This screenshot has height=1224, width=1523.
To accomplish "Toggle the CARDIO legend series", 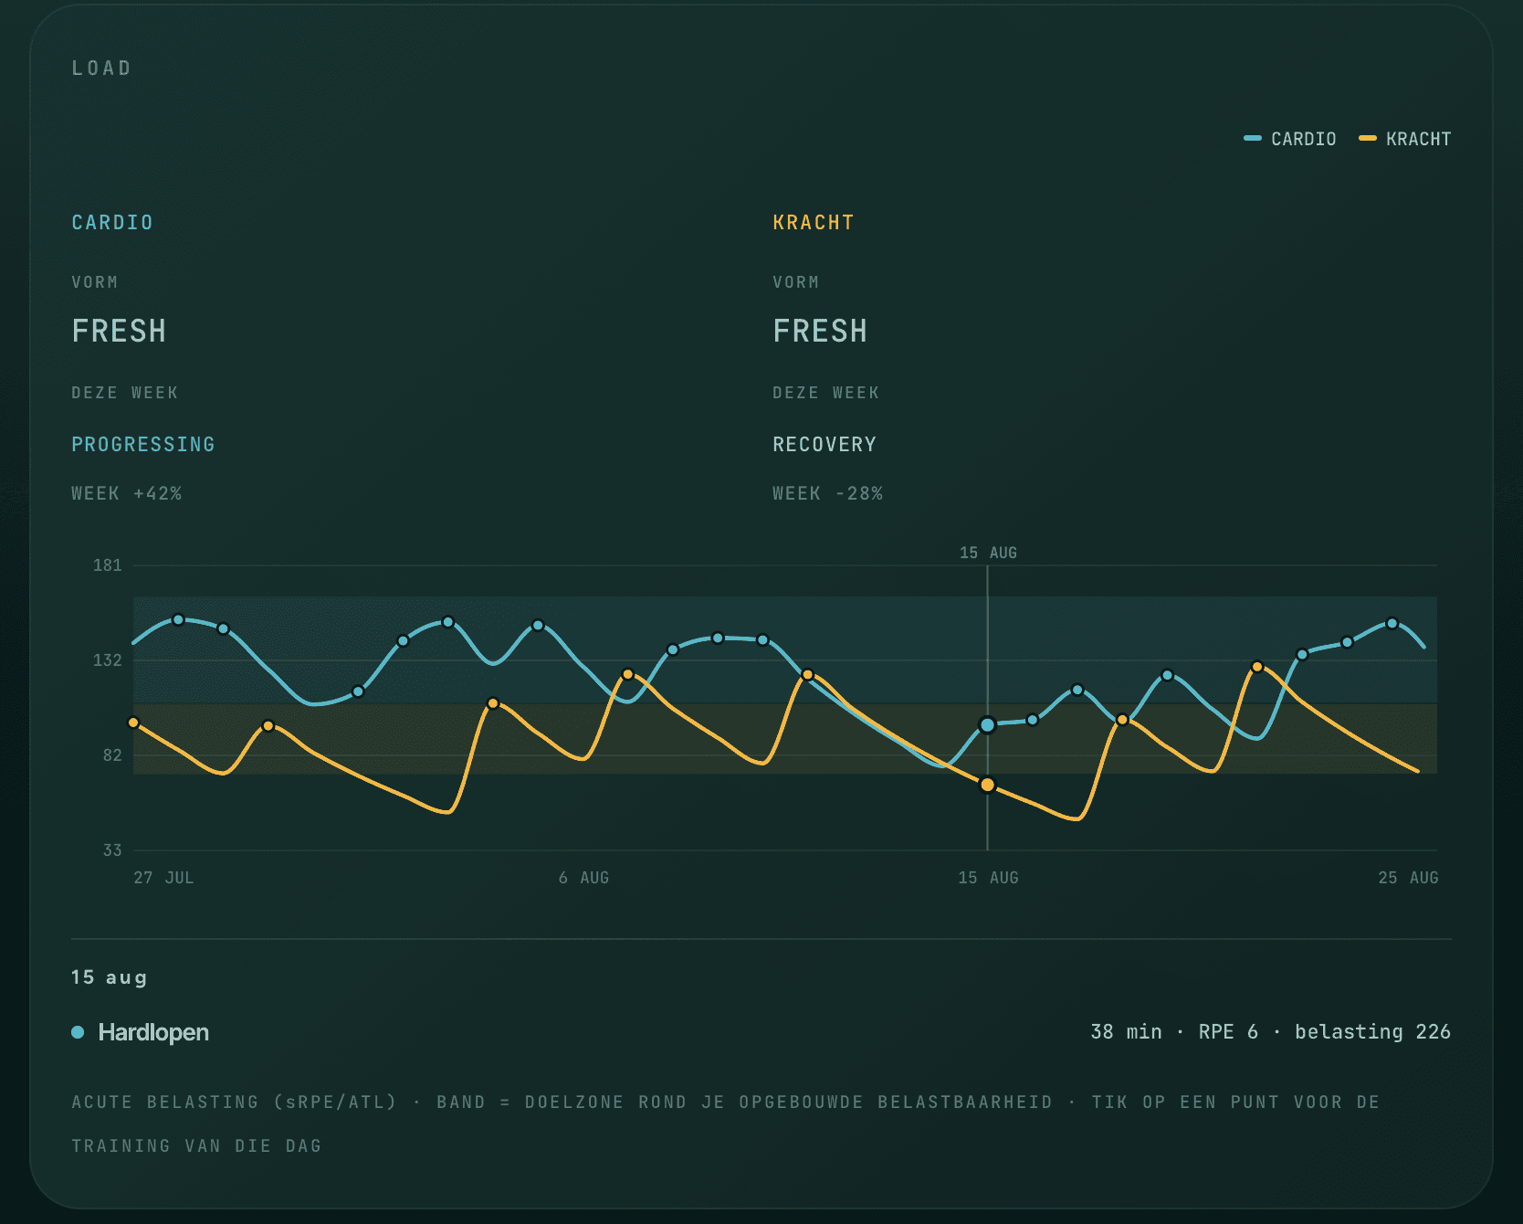I will (x=1289, y=139).
